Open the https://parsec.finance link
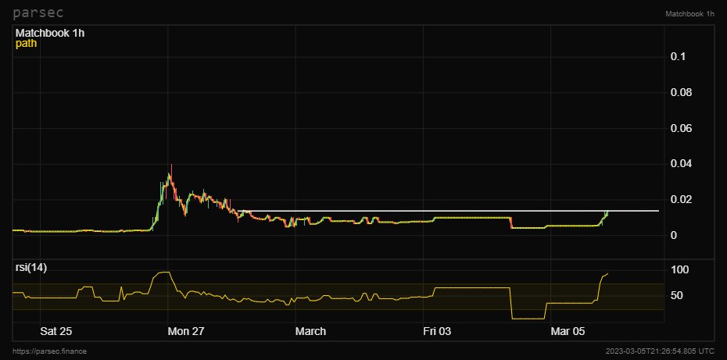Image resolution: width=727 pixels, height=360 pixels. (49, 351)
